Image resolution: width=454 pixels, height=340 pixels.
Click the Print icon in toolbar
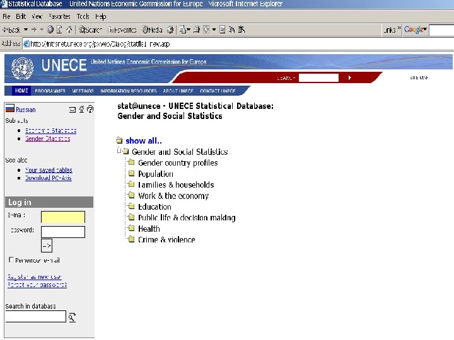(x=197, y=30)
